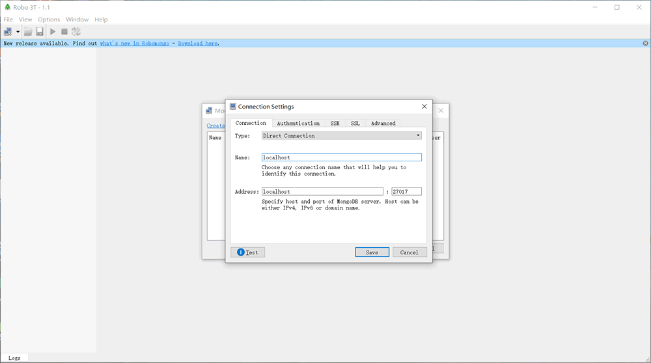Viewport: 651px width, 363px height.
Task: Close the Robo 3T application window
Action: [x=639, y=7]
